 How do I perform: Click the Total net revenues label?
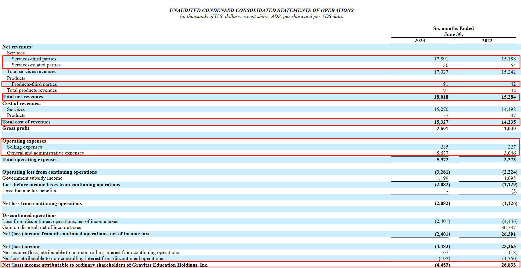[x=23, y=97]
